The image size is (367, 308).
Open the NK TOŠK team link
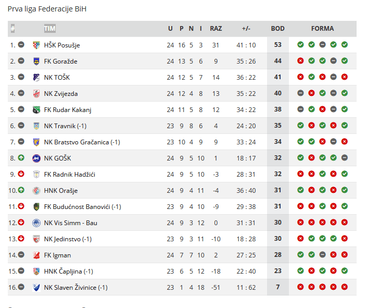[x=57, y=77]
